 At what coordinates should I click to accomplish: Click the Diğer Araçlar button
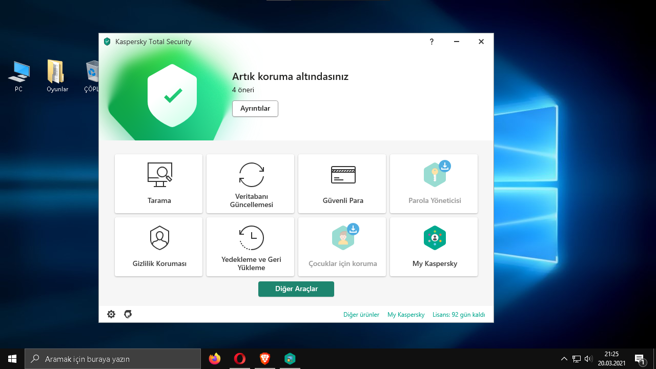pos(296,289)
